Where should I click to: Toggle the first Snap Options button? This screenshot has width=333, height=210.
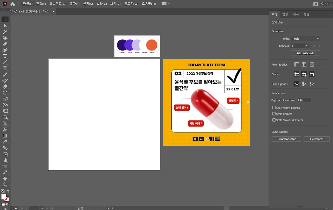point(296,84)
